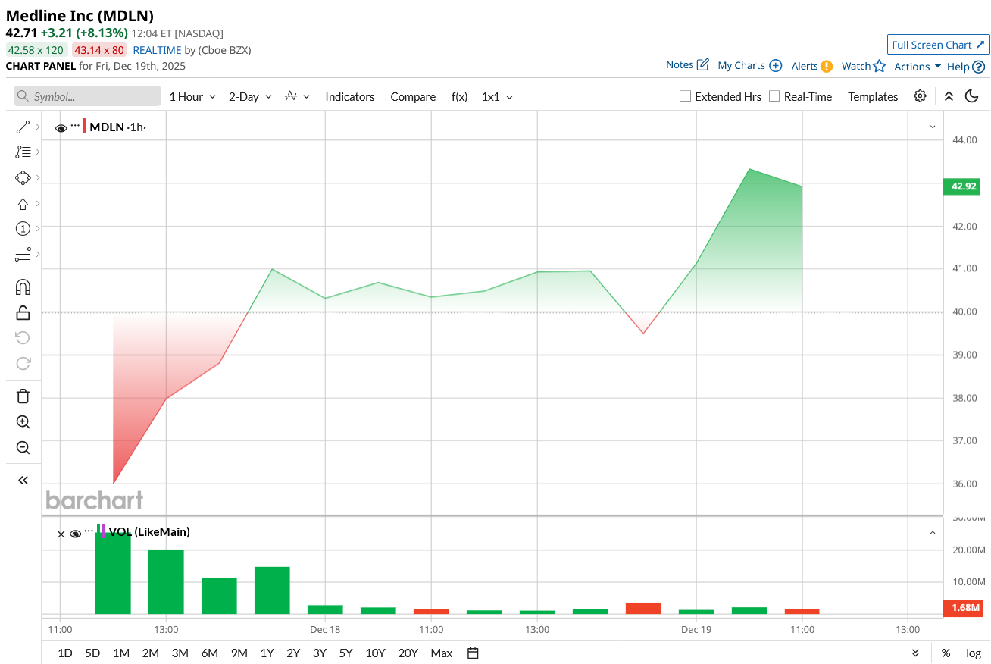Expand more options with bottom double chevron
The height and width of the screenshot is (664, 991).
tap(915, 653)
